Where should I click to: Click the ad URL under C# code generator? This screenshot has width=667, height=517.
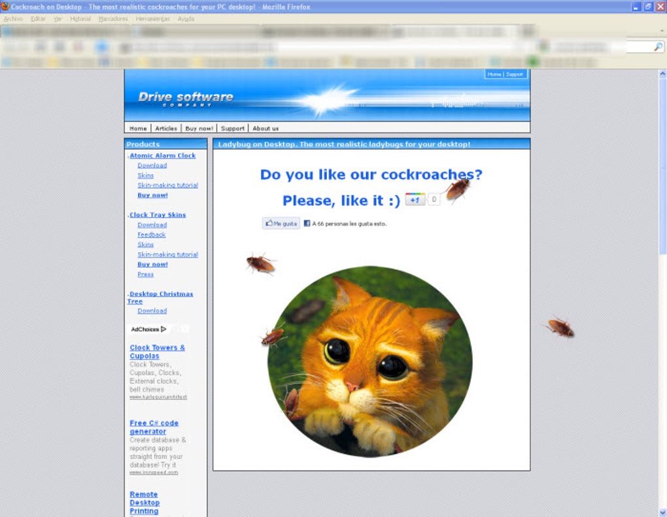pos(154,473)
